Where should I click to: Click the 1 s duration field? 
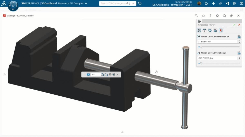point(96,75)
